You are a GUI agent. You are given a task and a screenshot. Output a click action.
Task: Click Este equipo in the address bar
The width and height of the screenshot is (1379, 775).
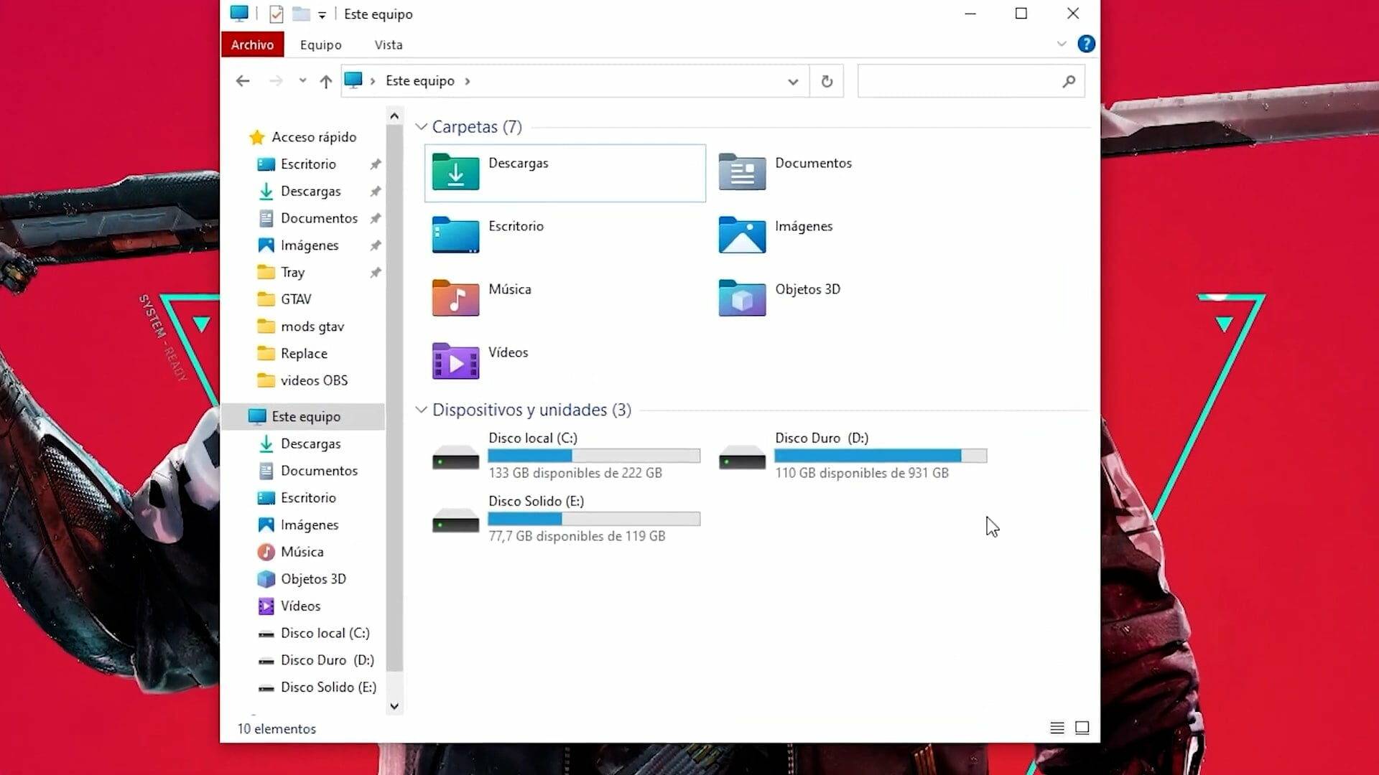pos(420,81)
